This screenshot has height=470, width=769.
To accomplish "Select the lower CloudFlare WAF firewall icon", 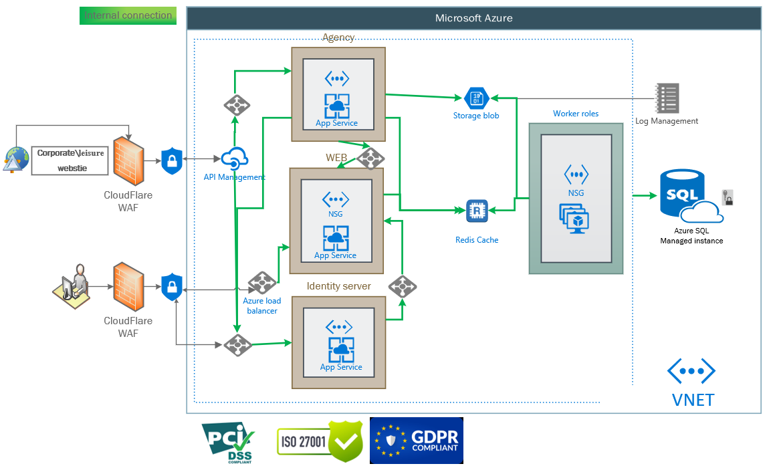I will click(x=128, y=287).
